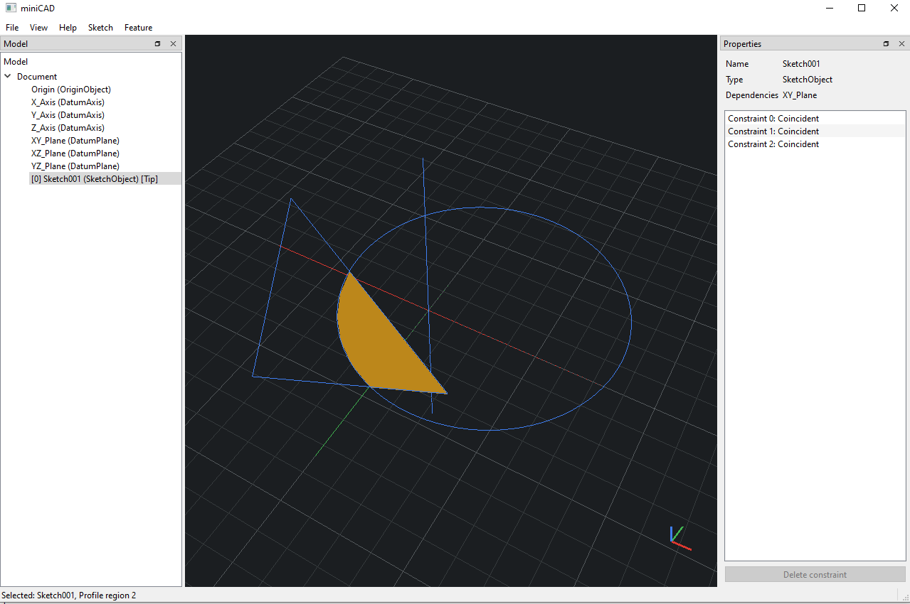This screenshot has width=910, height=604.
Task: Float the Model panel
Action: pyautogui.click(x=158, y=44)
